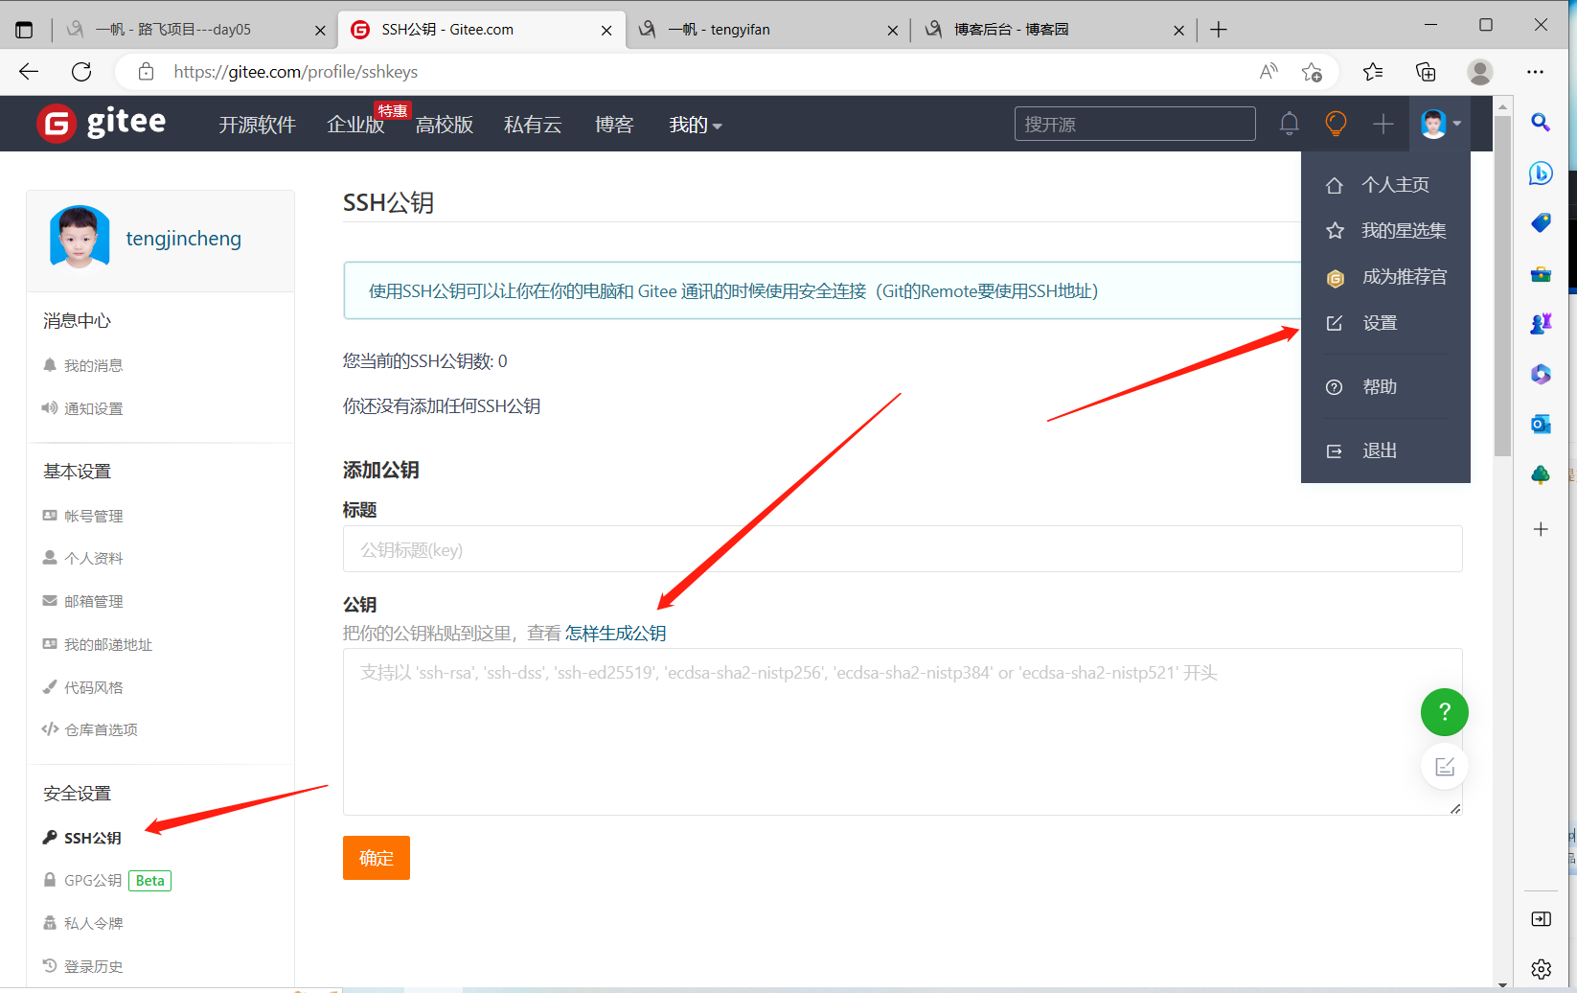Click the browser back arrow
Image resolution: width=1577 pixels, height=993 pixels.
coord(29,72)
